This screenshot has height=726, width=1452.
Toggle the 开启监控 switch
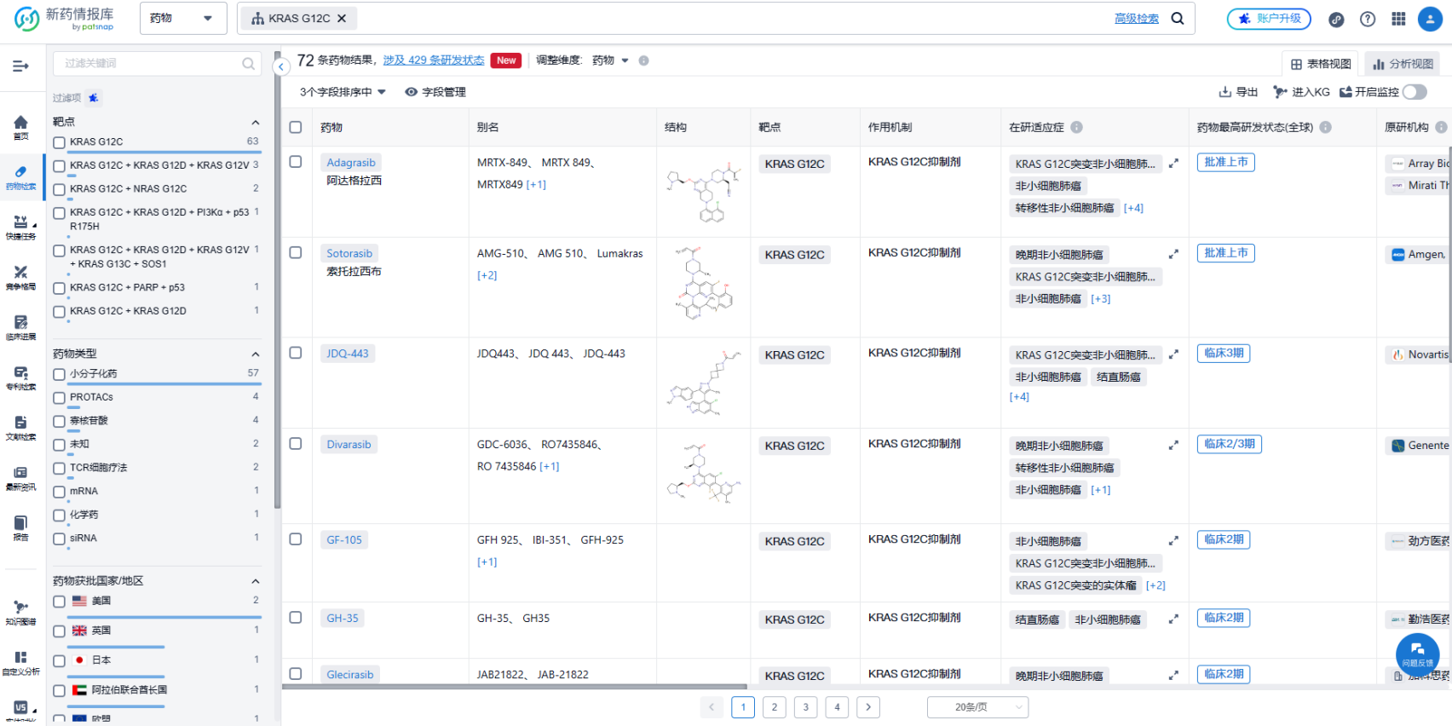(x=1415, y=92)
